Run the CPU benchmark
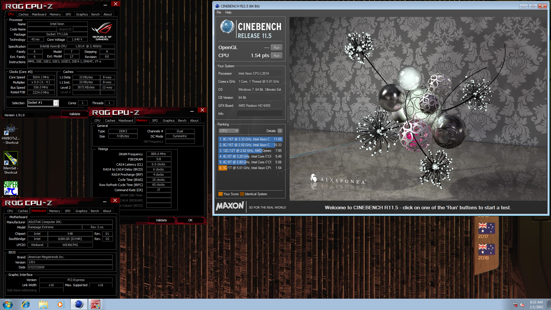551x310 pixels. coord(276,56)
